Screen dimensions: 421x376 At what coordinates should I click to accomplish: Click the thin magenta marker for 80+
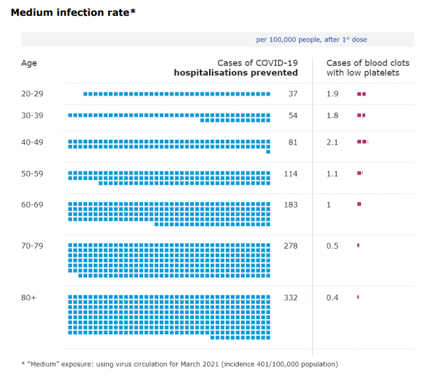358,298
